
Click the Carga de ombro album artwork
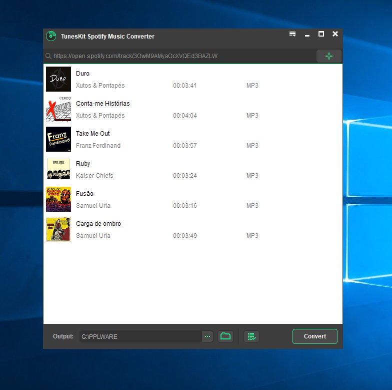(58, 229)
